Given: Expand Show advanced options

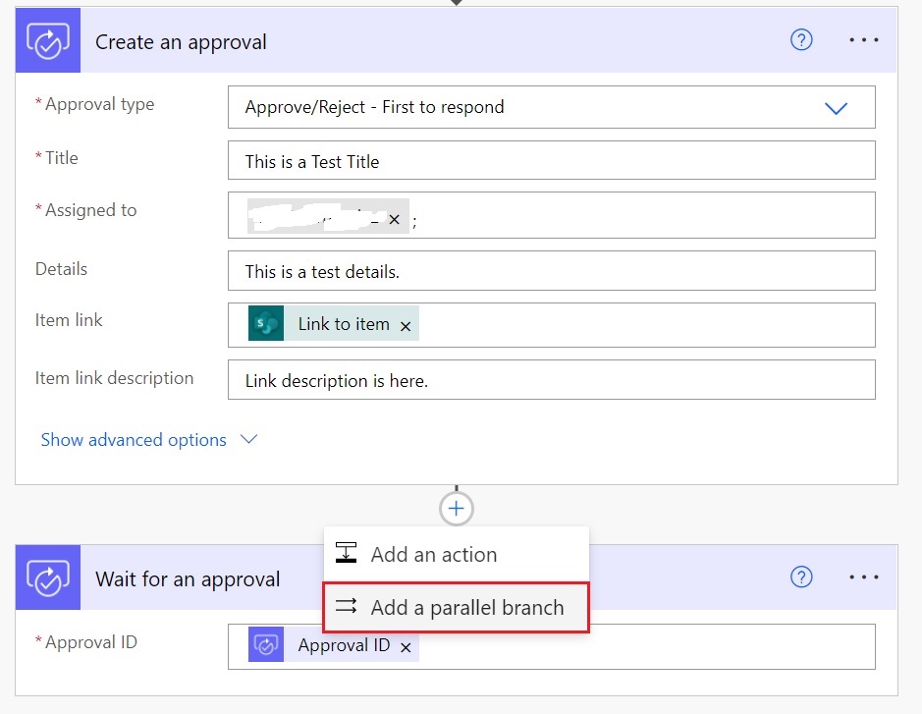Looking at the screenshot, I should (148, 440).
